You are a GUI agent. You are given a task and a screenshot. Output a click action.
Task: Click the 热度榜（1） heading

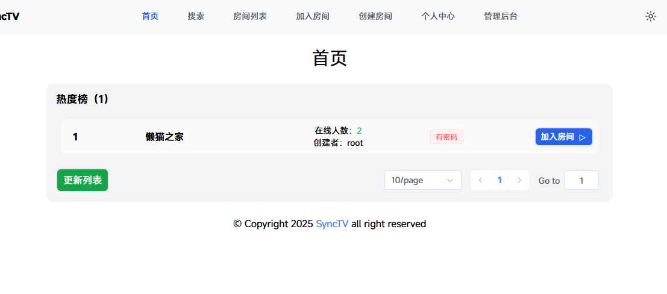83,99
